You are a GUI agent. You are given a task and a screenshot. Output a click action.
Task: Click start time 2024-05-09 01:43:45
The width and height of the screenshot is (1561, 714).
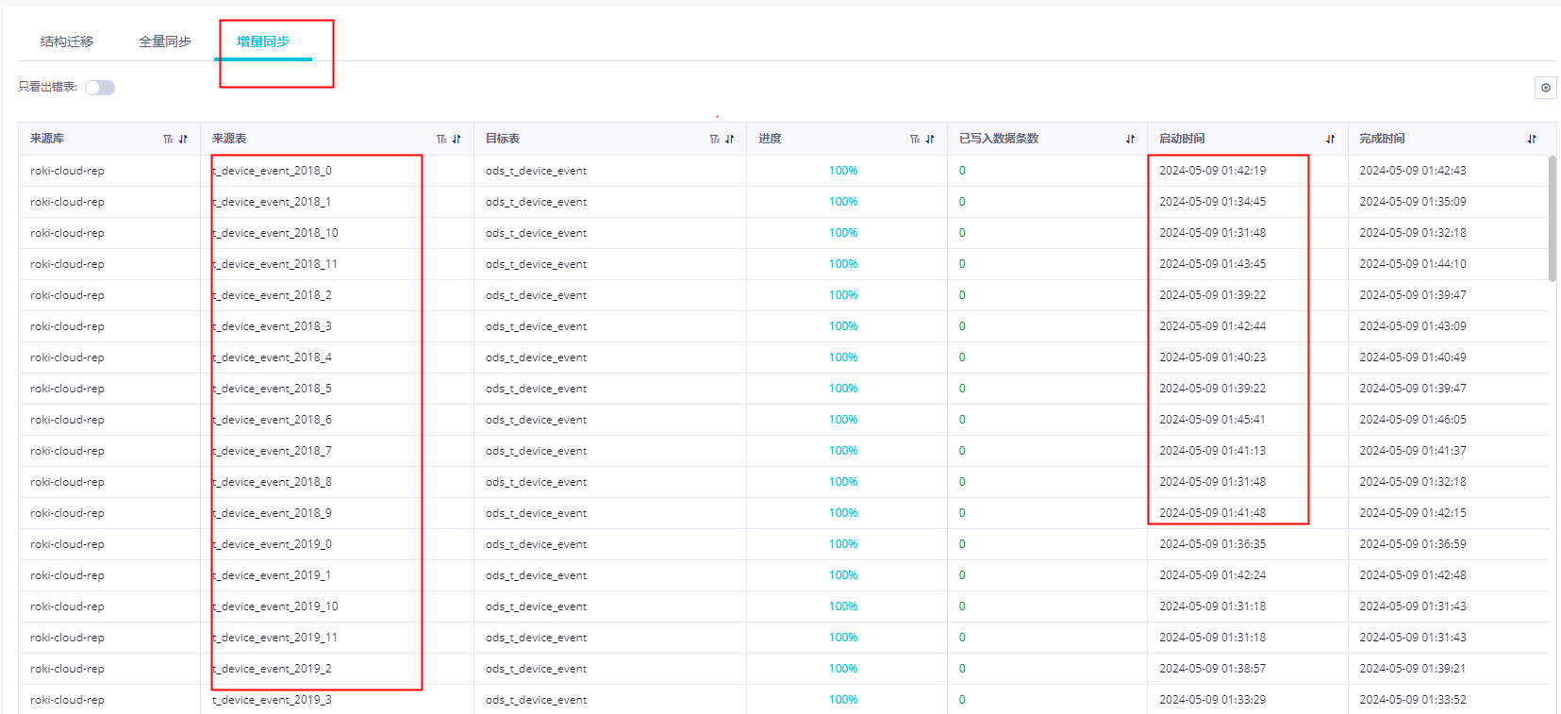point(1212,264)
